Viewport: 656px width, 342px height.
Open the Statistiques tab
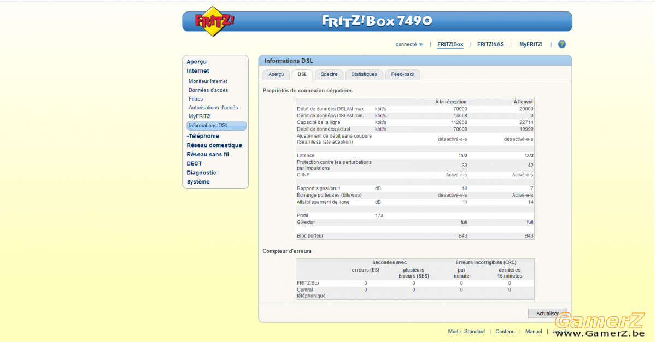(x=364, y=74)
